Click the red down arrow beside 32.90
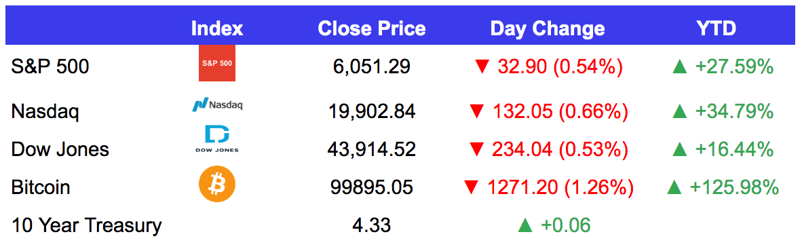 tap(481, 67)
